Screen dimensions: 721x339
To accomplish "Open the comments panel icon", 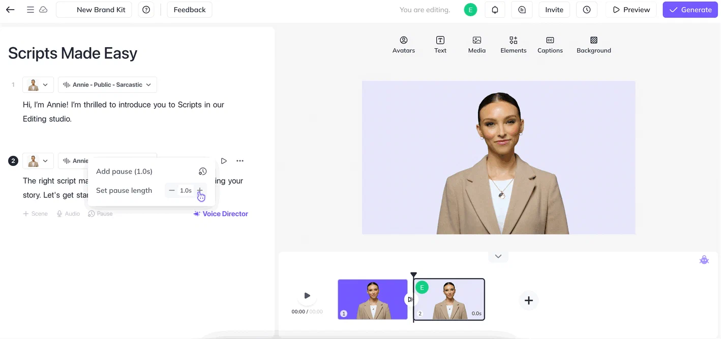I will click(522, 10).
